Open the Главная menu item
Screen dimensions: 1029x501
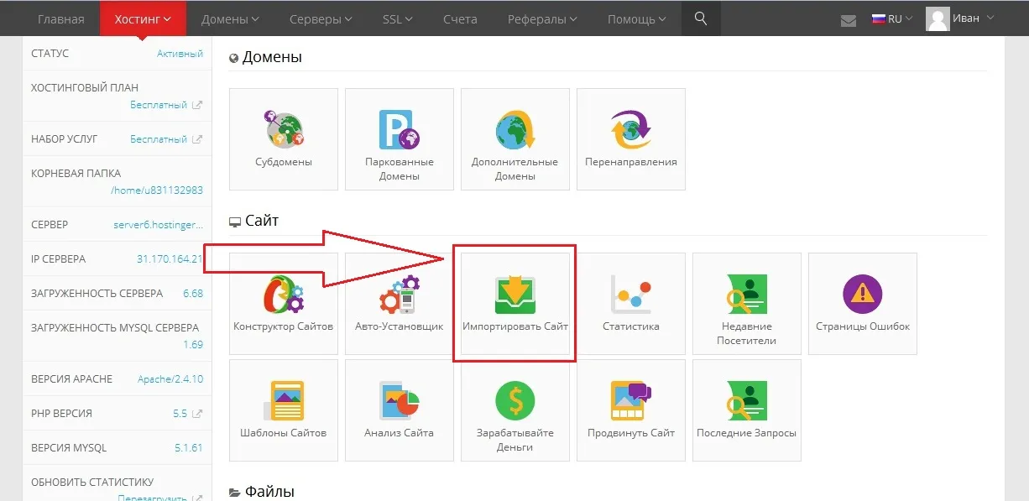tap(61, 18)
